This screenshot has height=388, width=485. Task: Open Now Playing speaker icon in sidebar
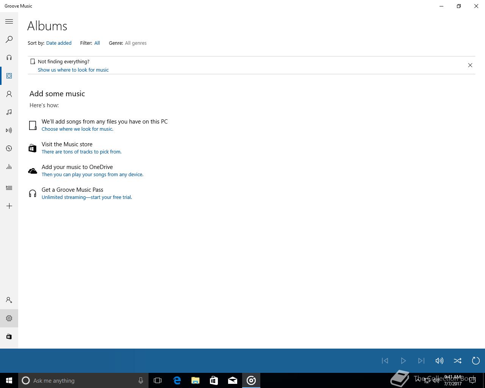[9, 130]
